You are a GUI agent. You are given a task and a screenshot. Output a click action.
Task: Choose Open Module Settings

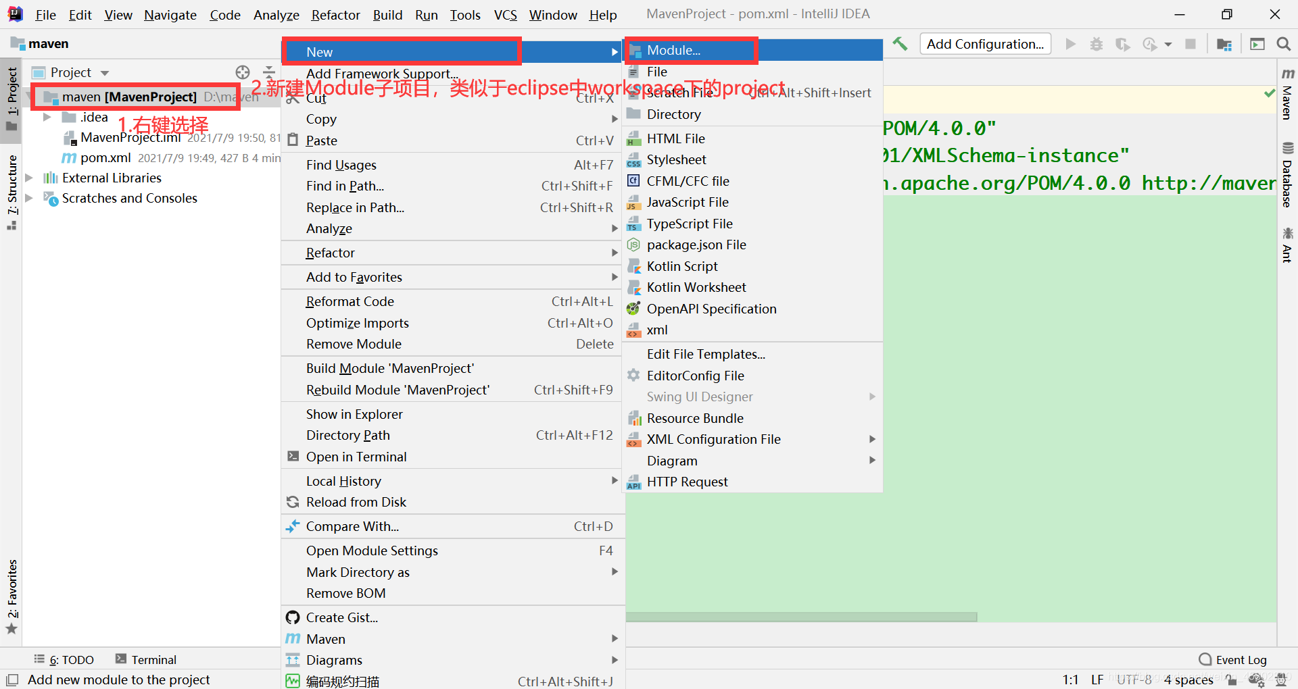[x=452, y=551]
